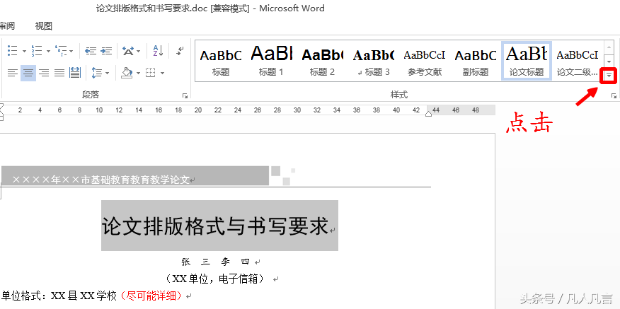Screen dimensions: 620x309
Task: Apply multilevel list formatting
Action: [x=61, y=51]
